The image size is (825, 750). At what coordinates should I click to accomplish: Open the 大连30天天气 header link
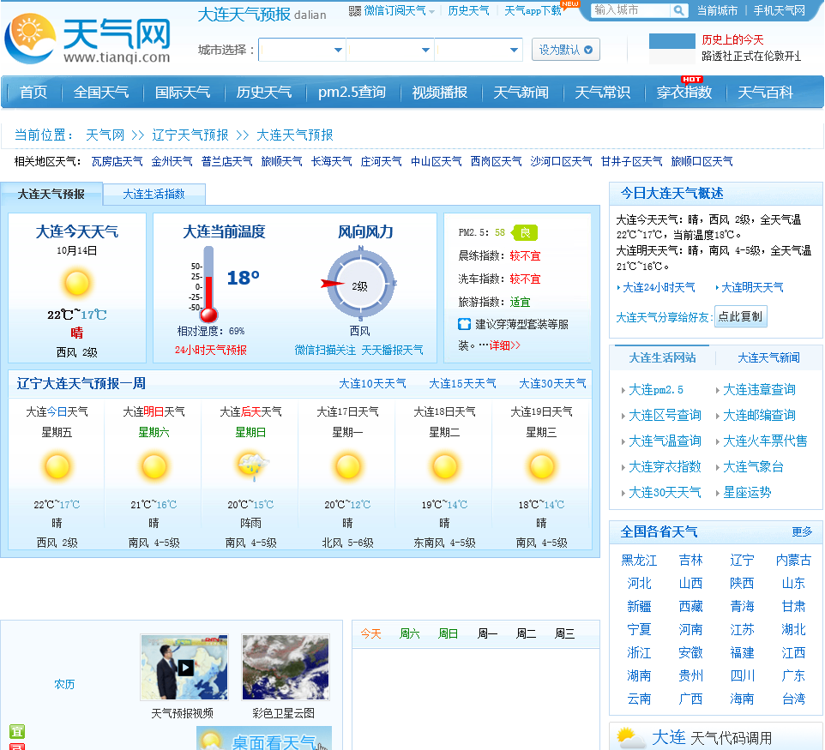[552, 383]
